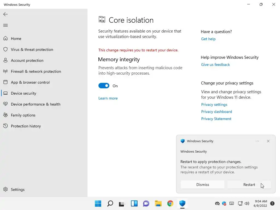The image size is (280, 210).
Task: Open the volume speaker tray icon
Action: tap(247, 203)
